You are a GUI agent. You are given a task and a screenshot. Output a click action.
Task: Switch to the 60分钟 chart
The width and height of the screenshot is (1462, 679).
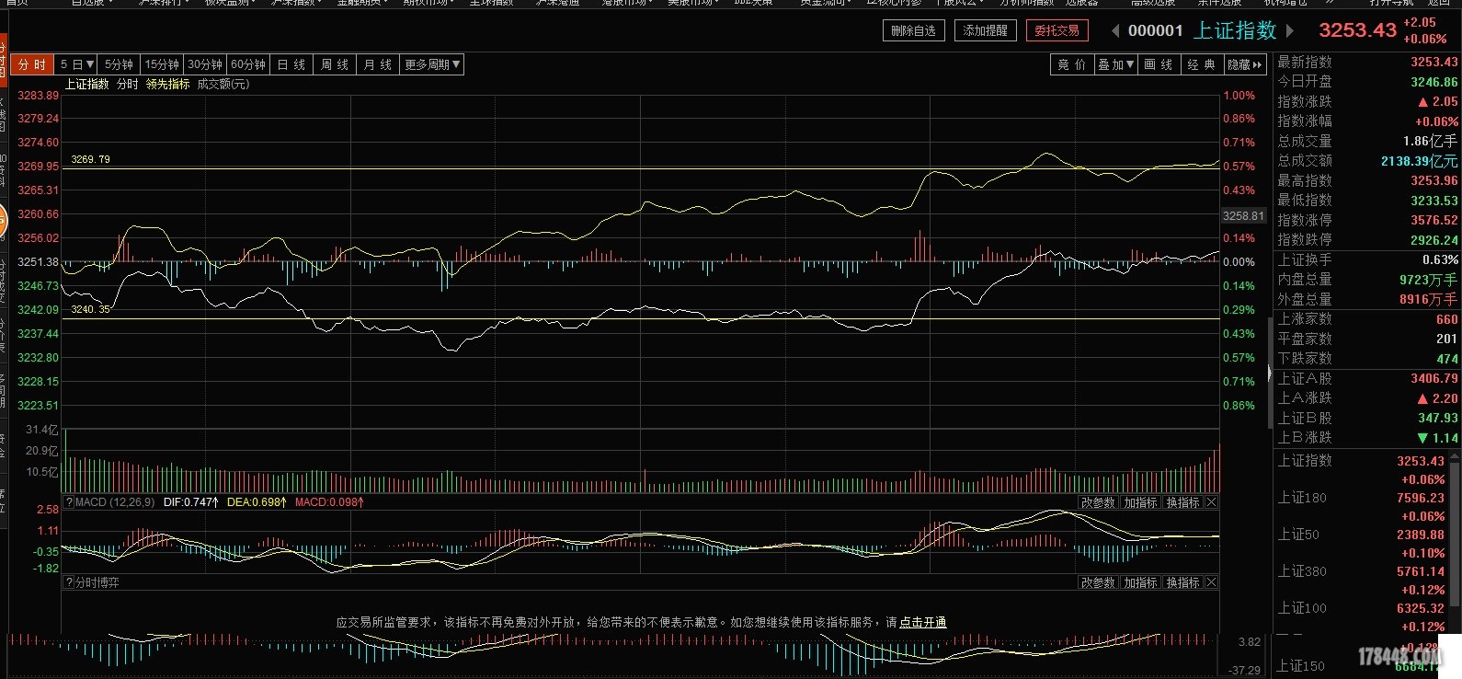click(x=248, y=64)
